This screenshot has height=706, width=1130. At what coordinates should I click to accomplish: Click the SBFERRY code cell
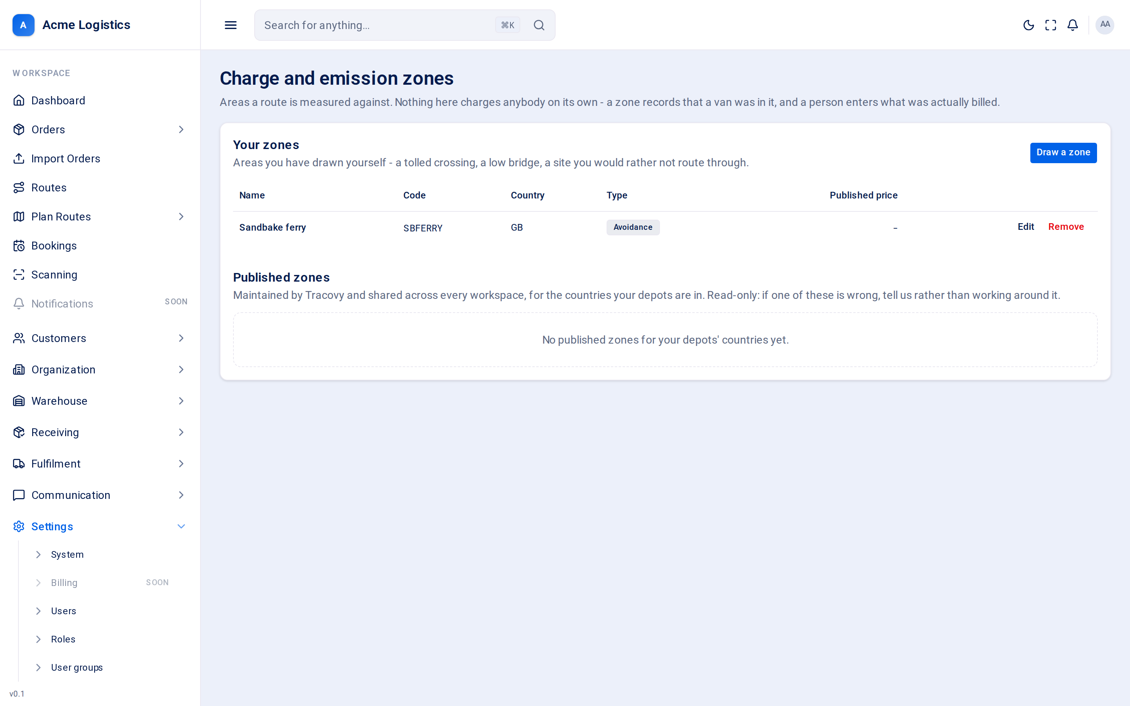pyautogui.click(x=423, y=228)
